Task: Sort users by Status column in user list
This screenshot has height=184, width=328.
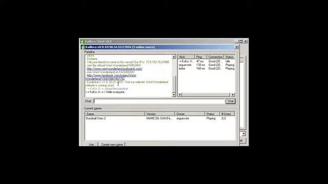Action: tap(229, 57)
